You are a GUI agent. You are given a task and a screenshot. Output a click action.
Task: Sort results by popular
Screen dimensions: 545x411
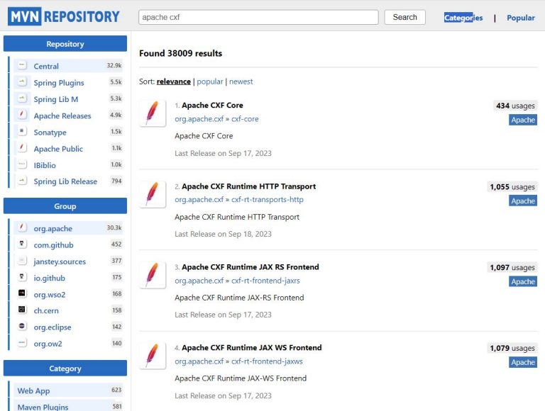coord(210,81)
